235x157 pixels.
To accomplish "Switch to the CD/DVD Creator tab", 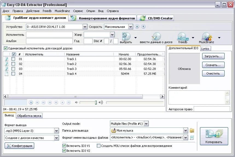I will coord(156,18).
